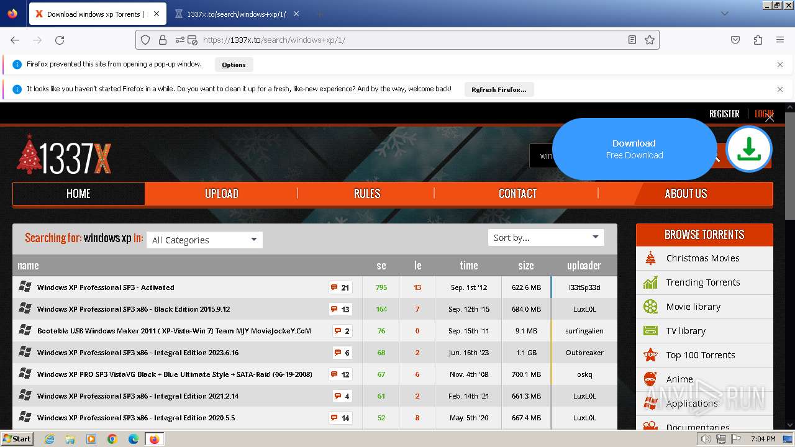795x447 pixels.
Task: Click the 'size' column header
Action: pyautogui.click(x=526, y=266)
